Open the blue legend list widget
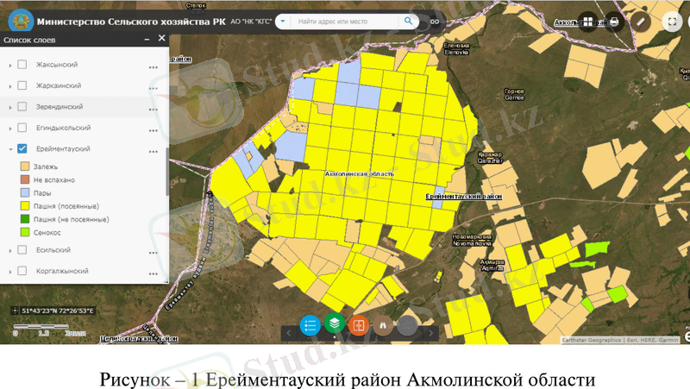The image size is (690, 389). [310, 326]
